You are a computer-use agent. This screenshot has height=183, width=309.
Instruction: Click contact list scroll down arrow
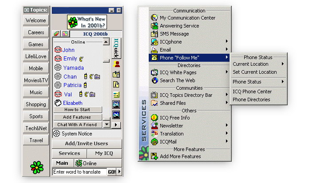click(107, 124)
